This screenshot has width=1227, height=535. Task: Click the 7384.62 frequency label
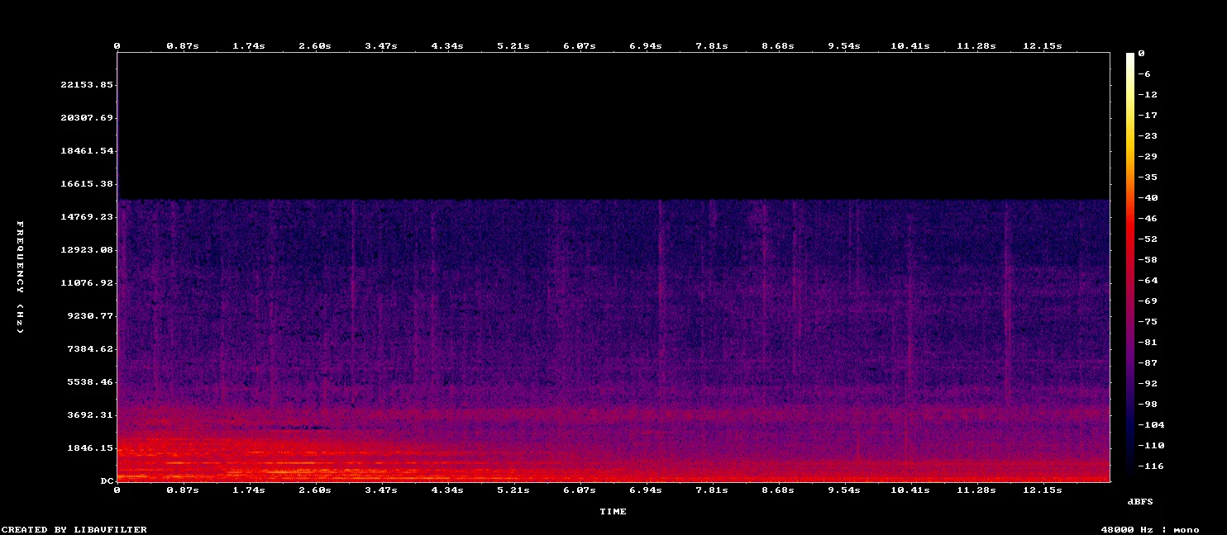(90, 349)
